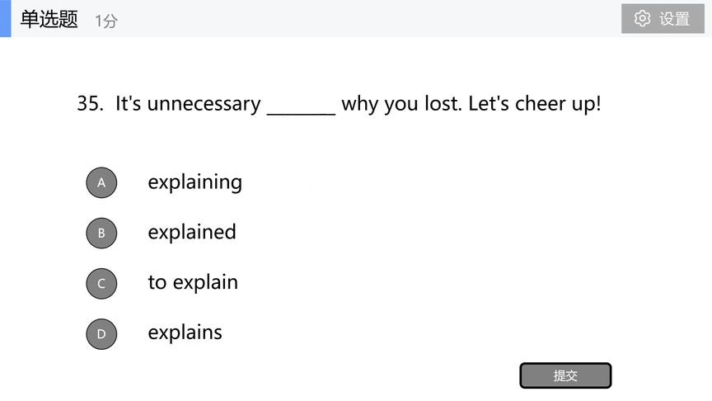Select the option A circle
712x401 pixels.
tap(101, 183)
